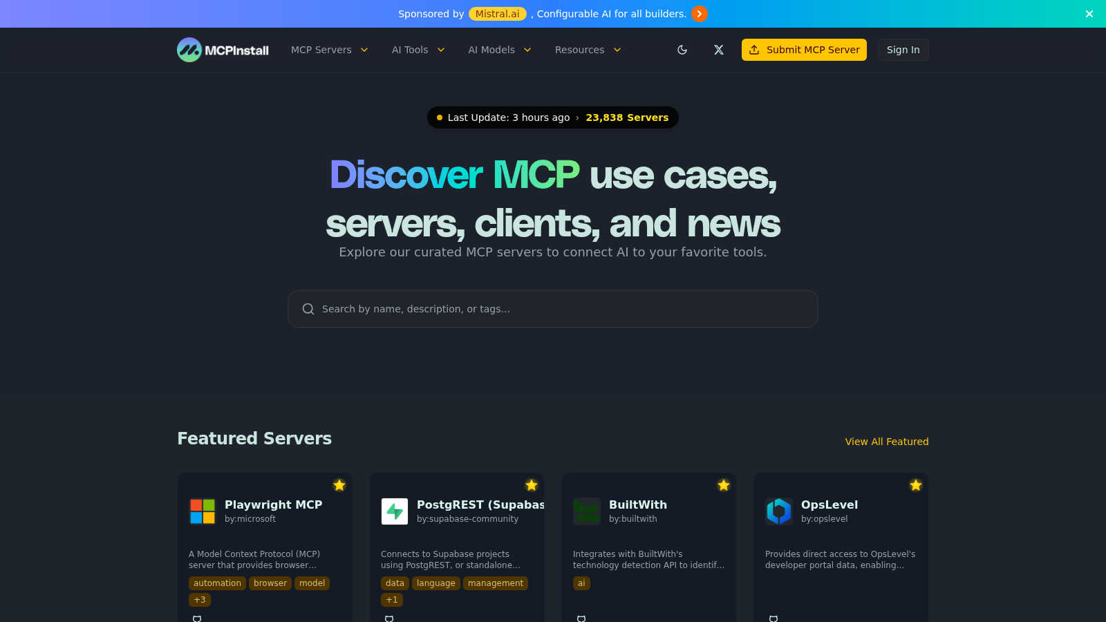Expand the MCP Servers menu
The width and height of the screenshot is (1106, 622).
(330, 50)
